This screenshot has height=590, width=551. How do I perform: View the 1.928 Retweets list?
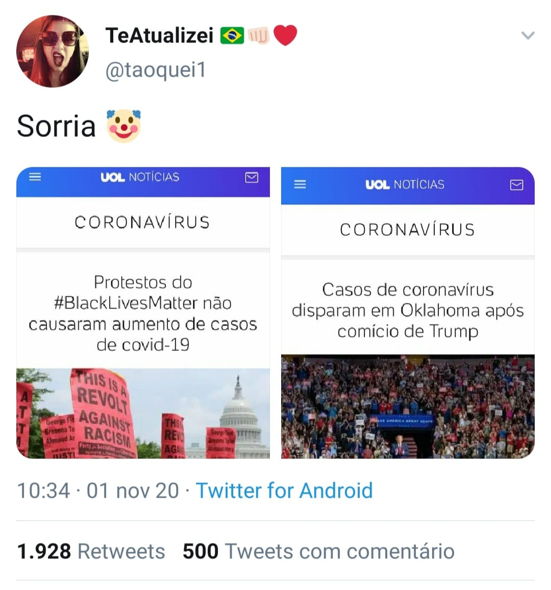pos(91,551)
